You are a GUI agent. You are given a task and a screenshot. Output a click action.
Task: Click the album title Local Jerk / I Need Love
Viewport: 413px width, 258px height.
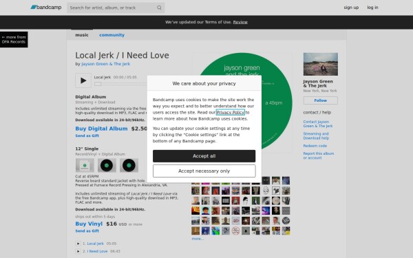point(122,55)
